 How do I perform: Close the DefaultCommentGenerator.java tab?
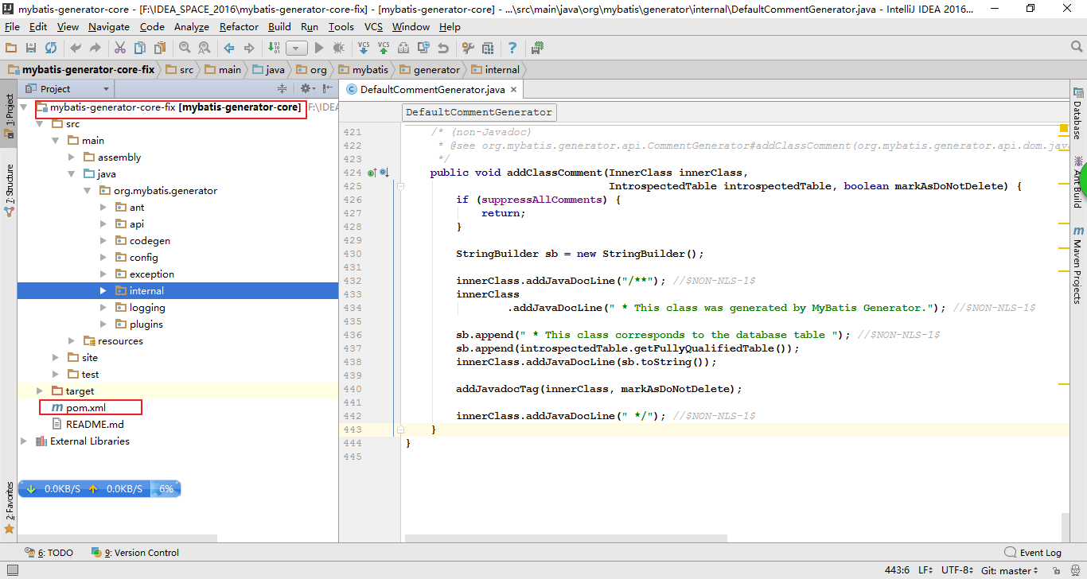[x=514, y=90]
